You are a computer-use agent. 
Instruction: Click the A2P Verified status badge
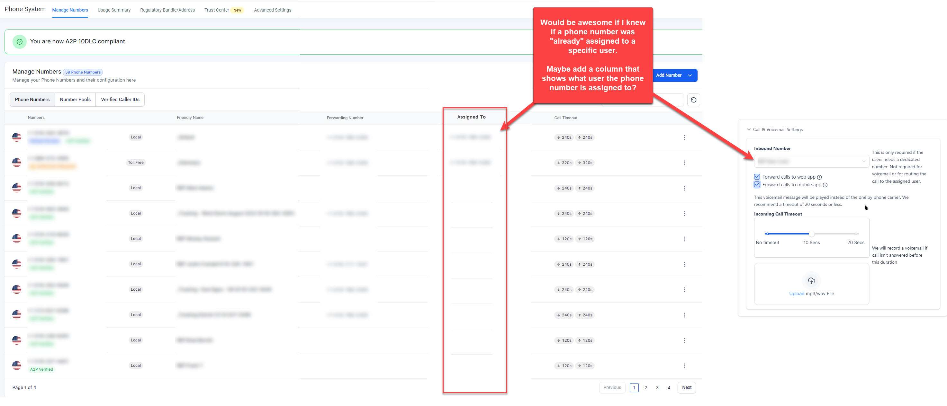[x=41, y=369]
